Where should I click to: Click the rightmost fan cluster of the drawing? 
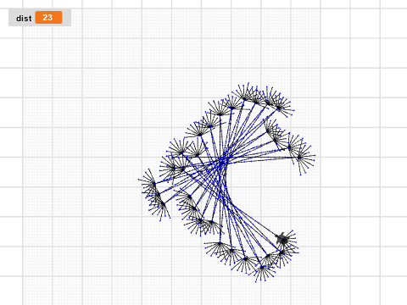click(300, 157)
